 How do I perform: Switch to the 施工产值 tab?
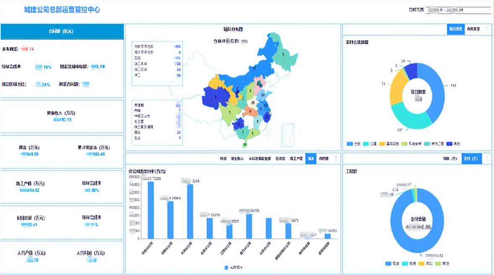296,159
